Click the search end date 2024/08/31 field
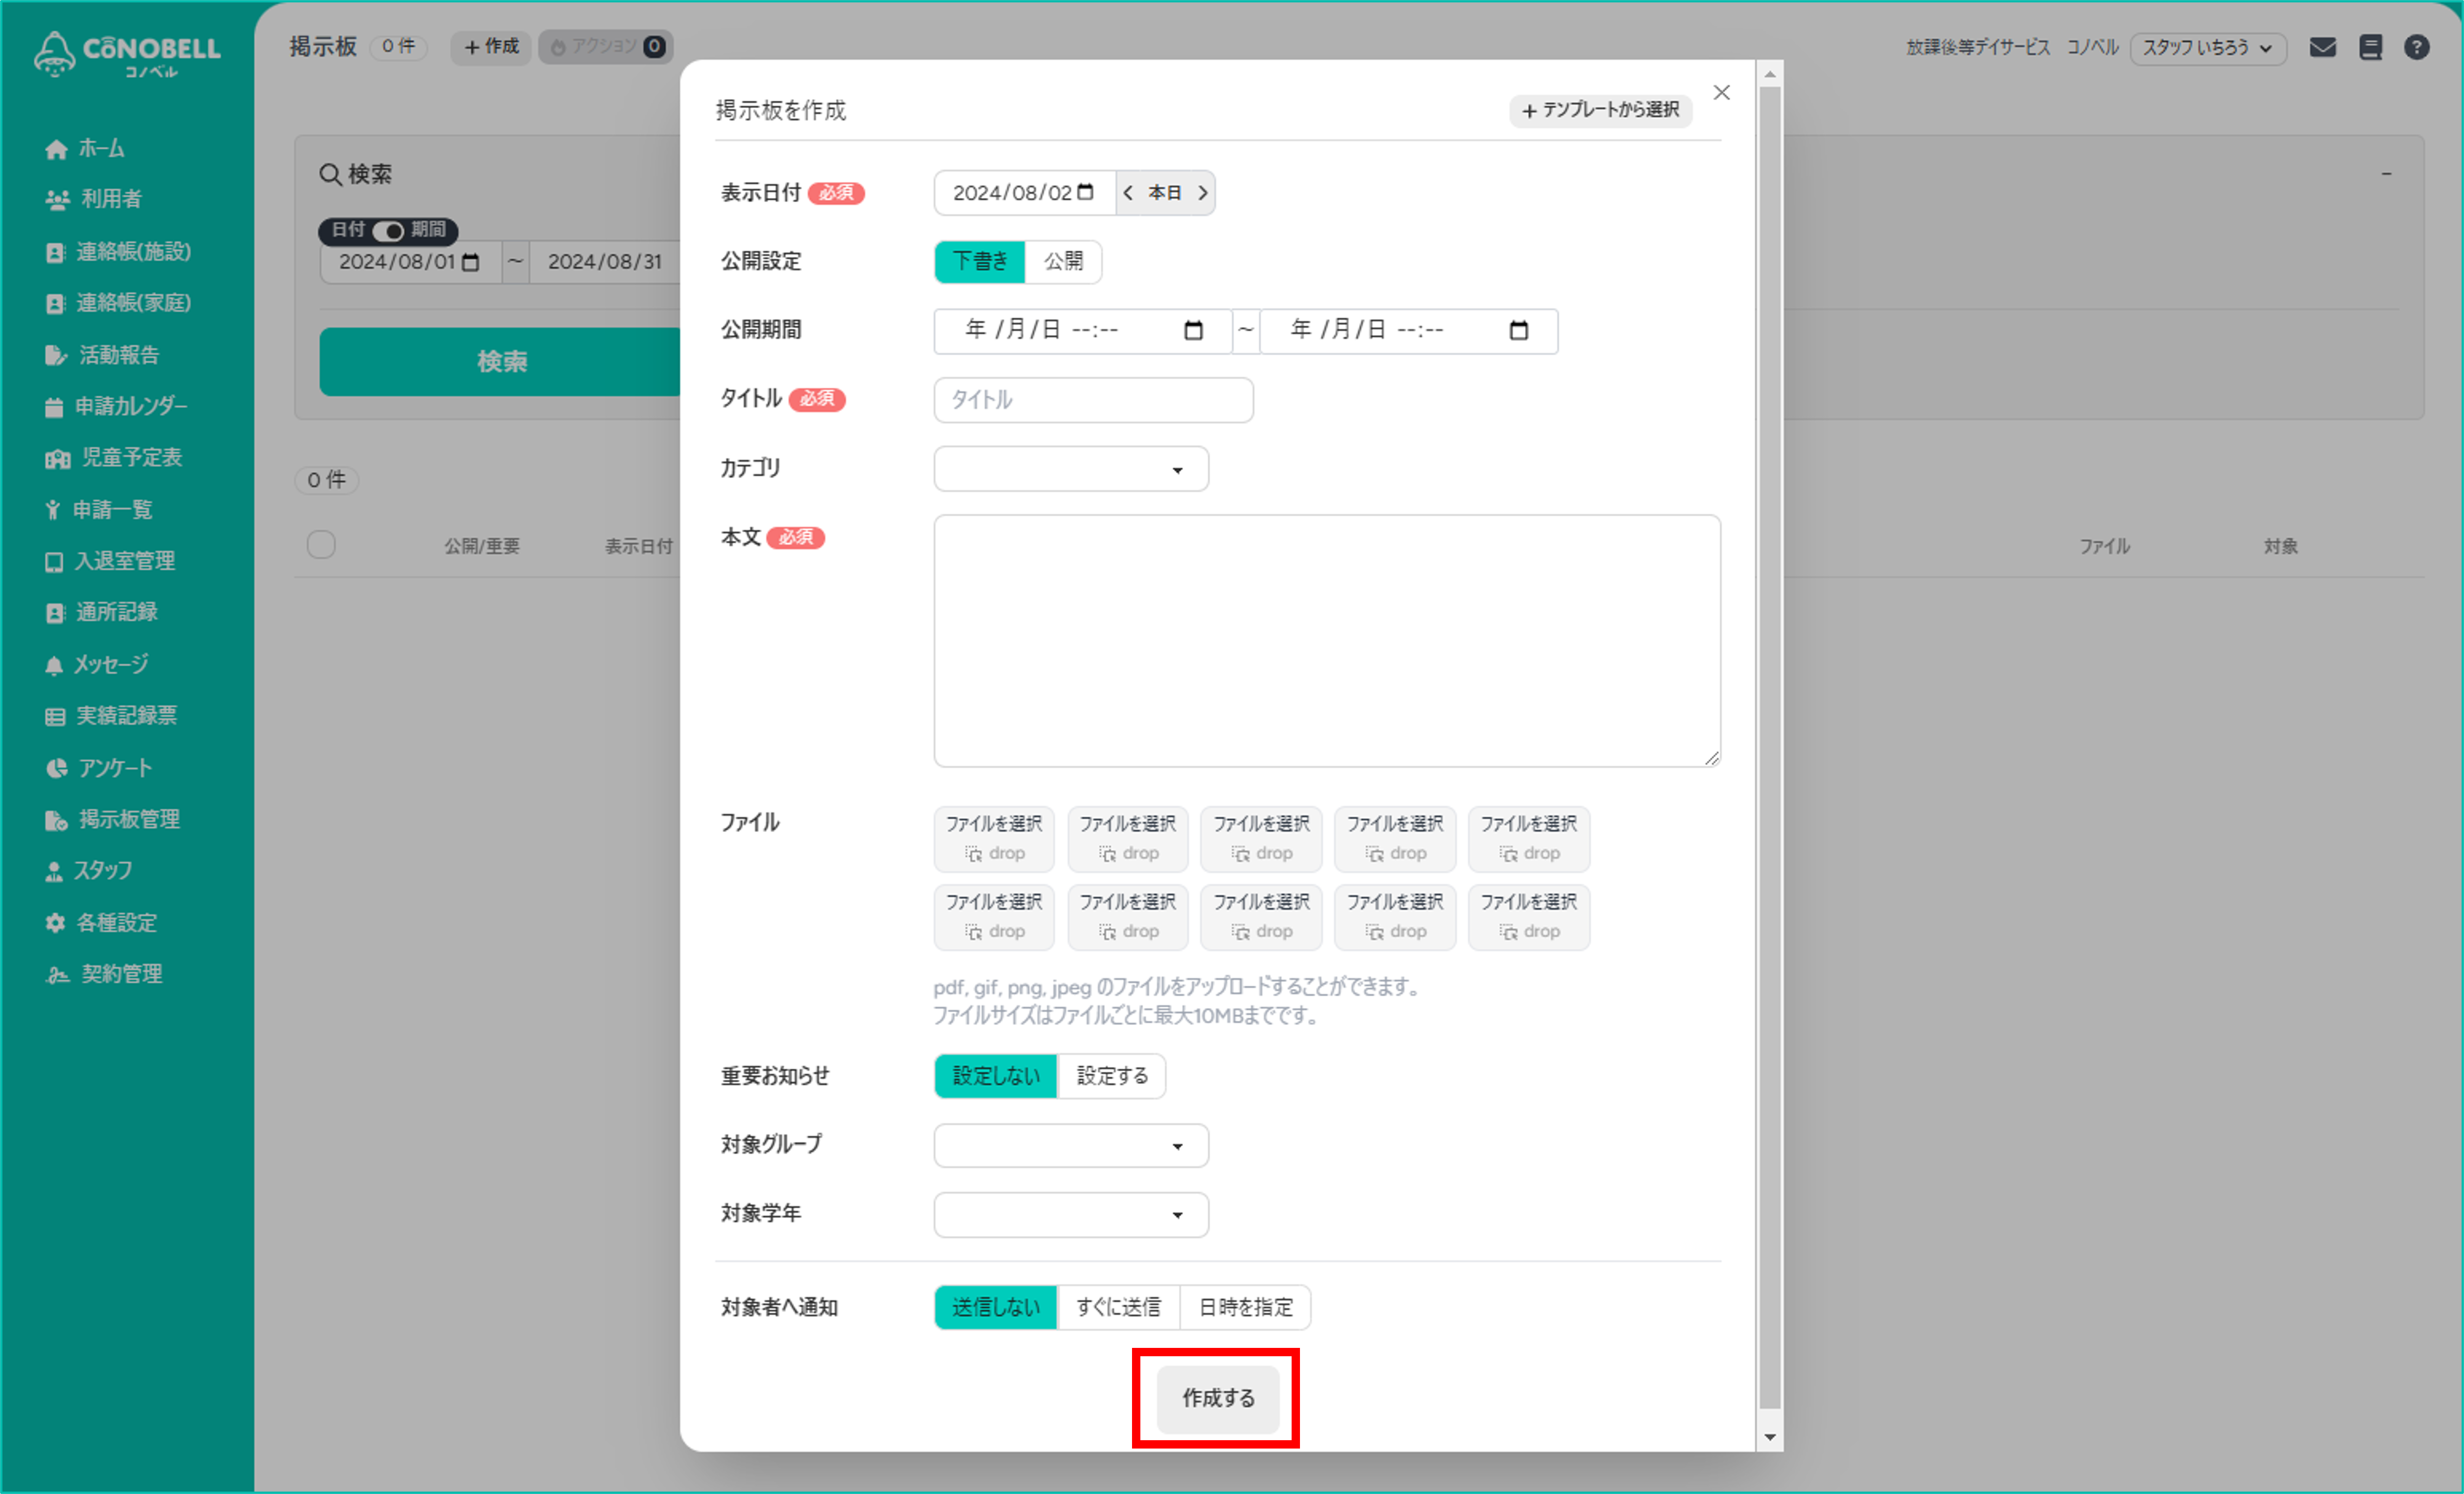 (x=605, y=262)
